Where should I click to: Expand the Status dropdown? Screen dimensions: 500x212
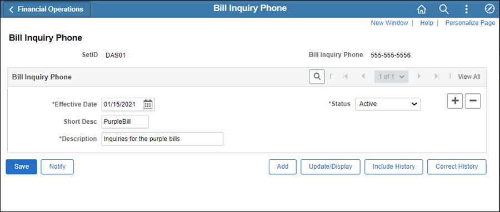[x=388, y=104]
